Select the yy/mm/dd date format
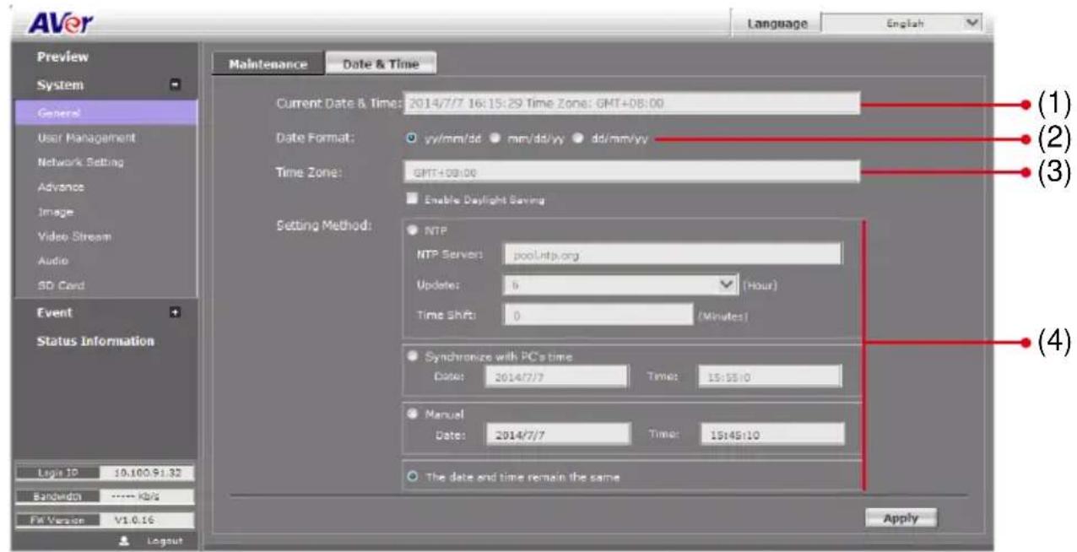This screenshot has width=1077, height=552. click(x=412, y=138)
